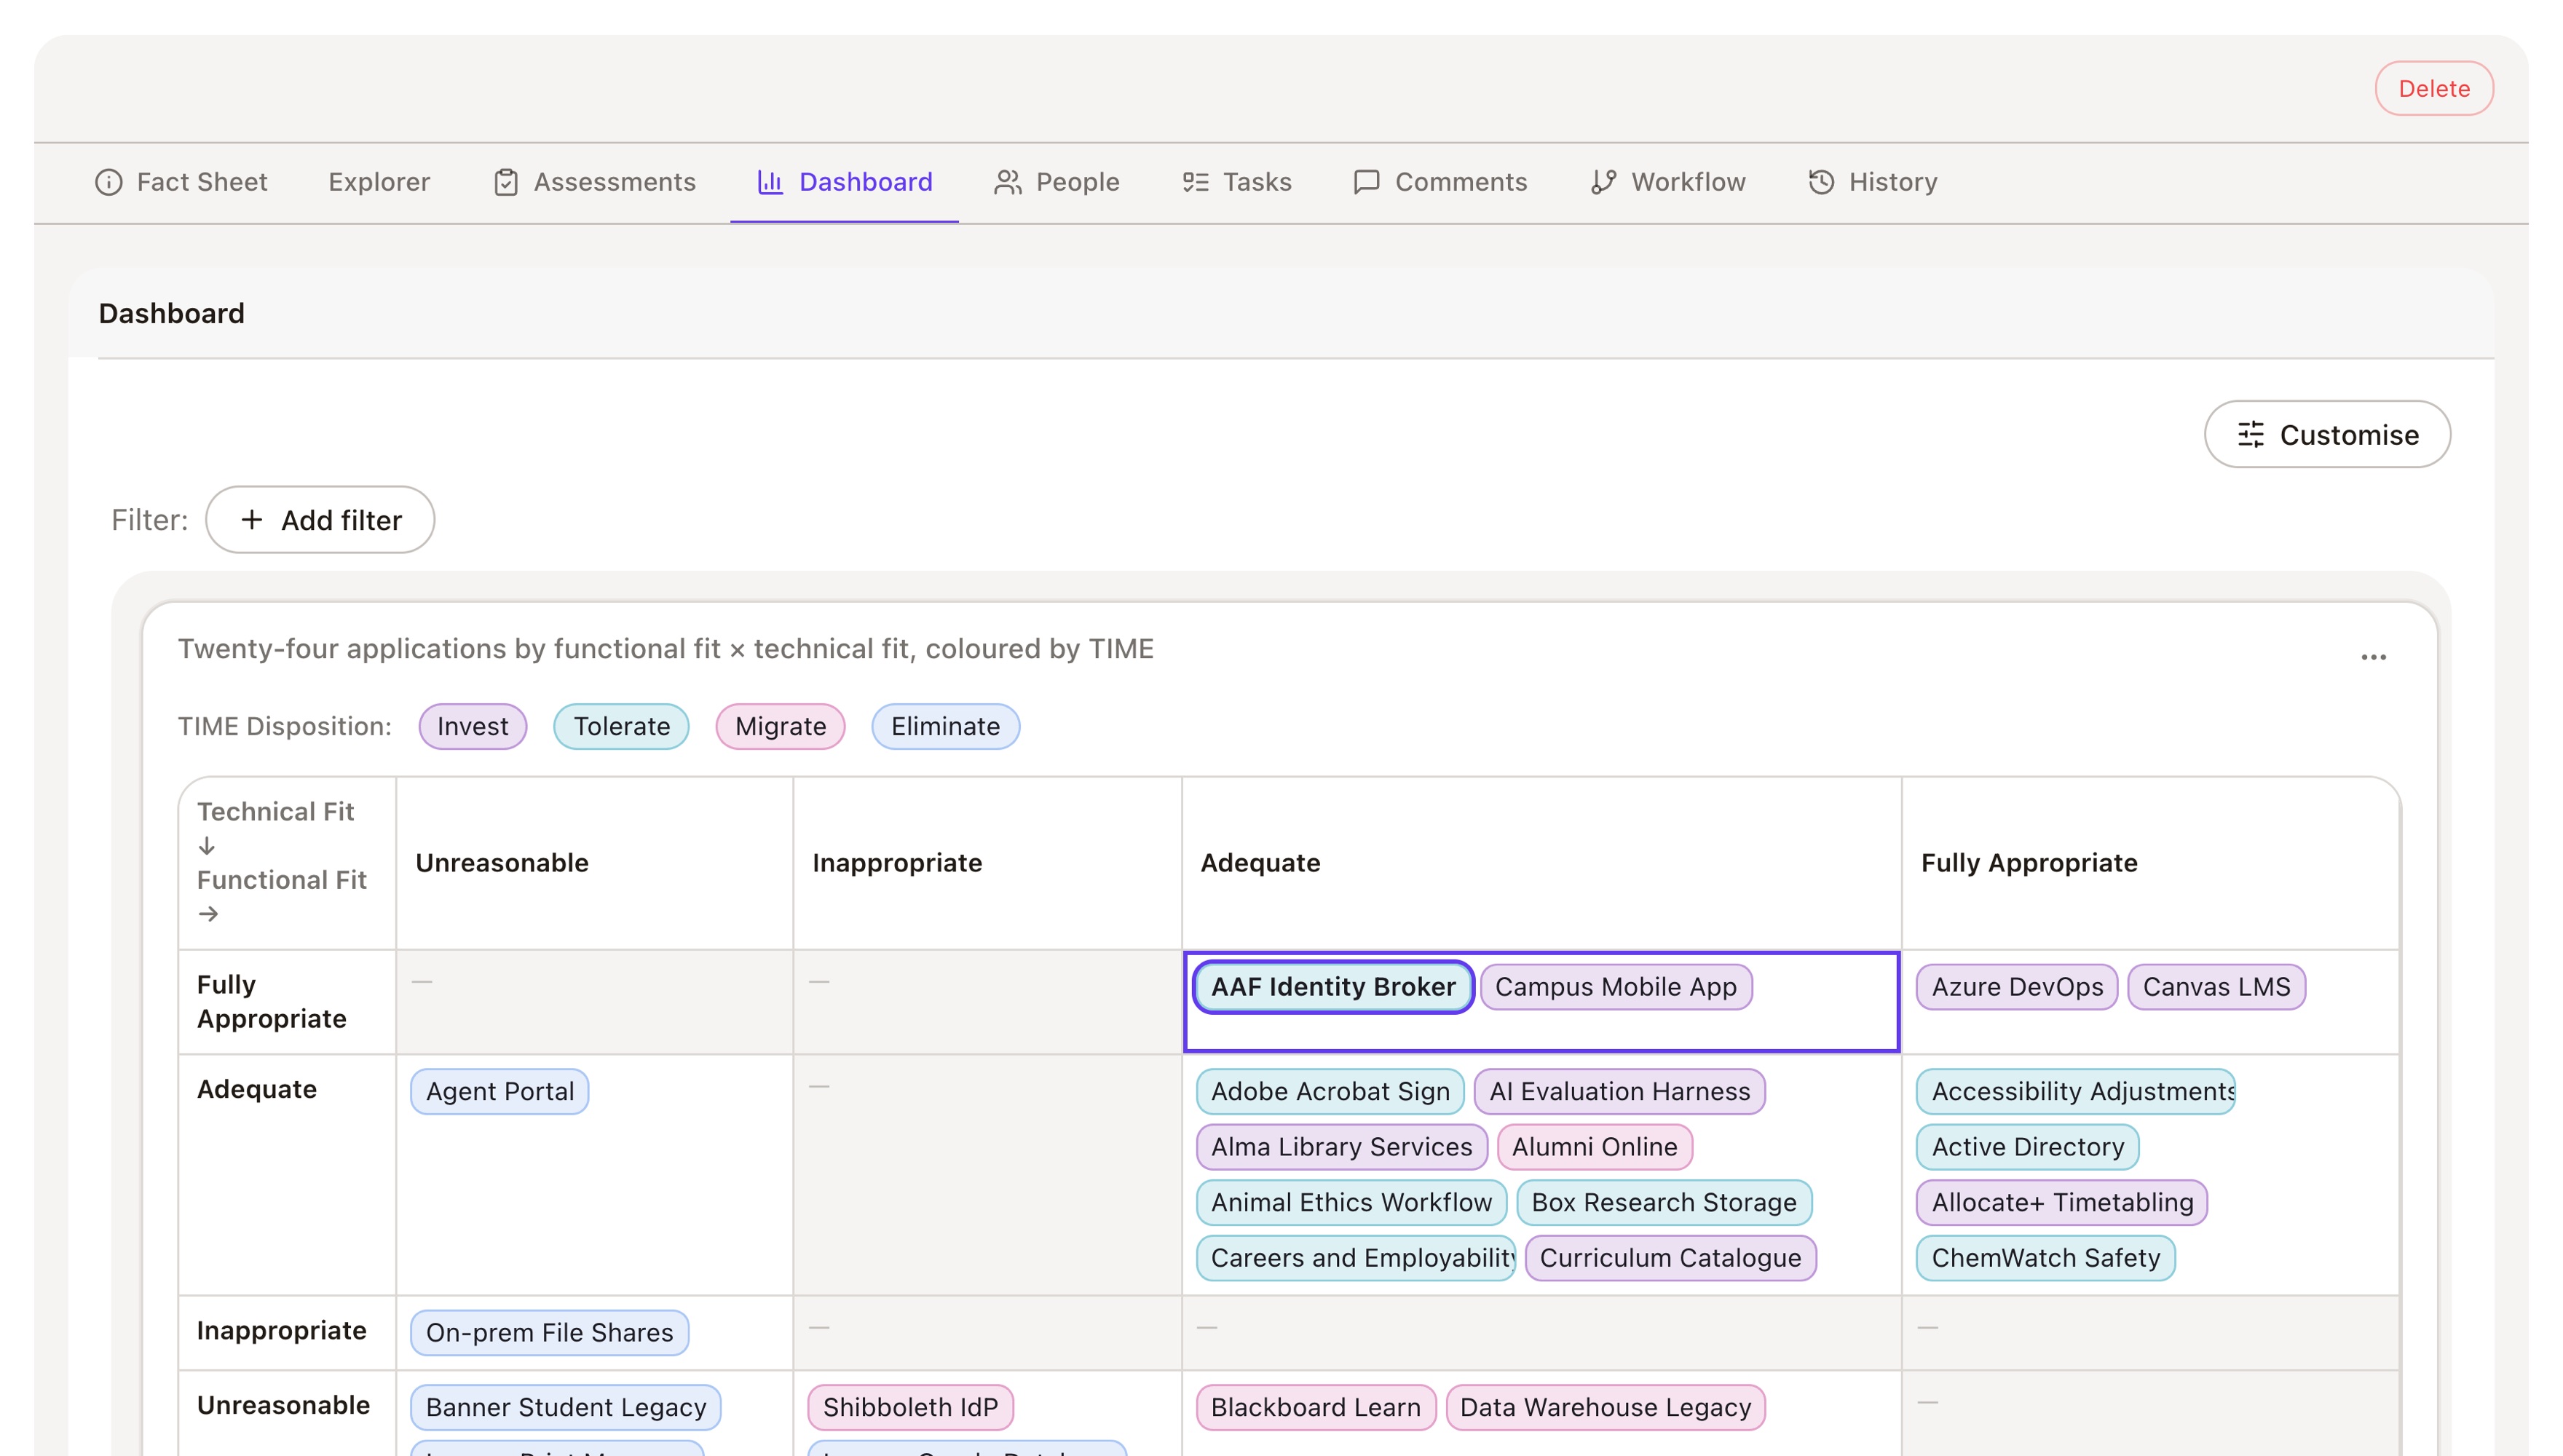Viewport: 2563px width, 1456px height.
Task: Click the Fact Sheet info icon
Action: [x=108, y=182]
